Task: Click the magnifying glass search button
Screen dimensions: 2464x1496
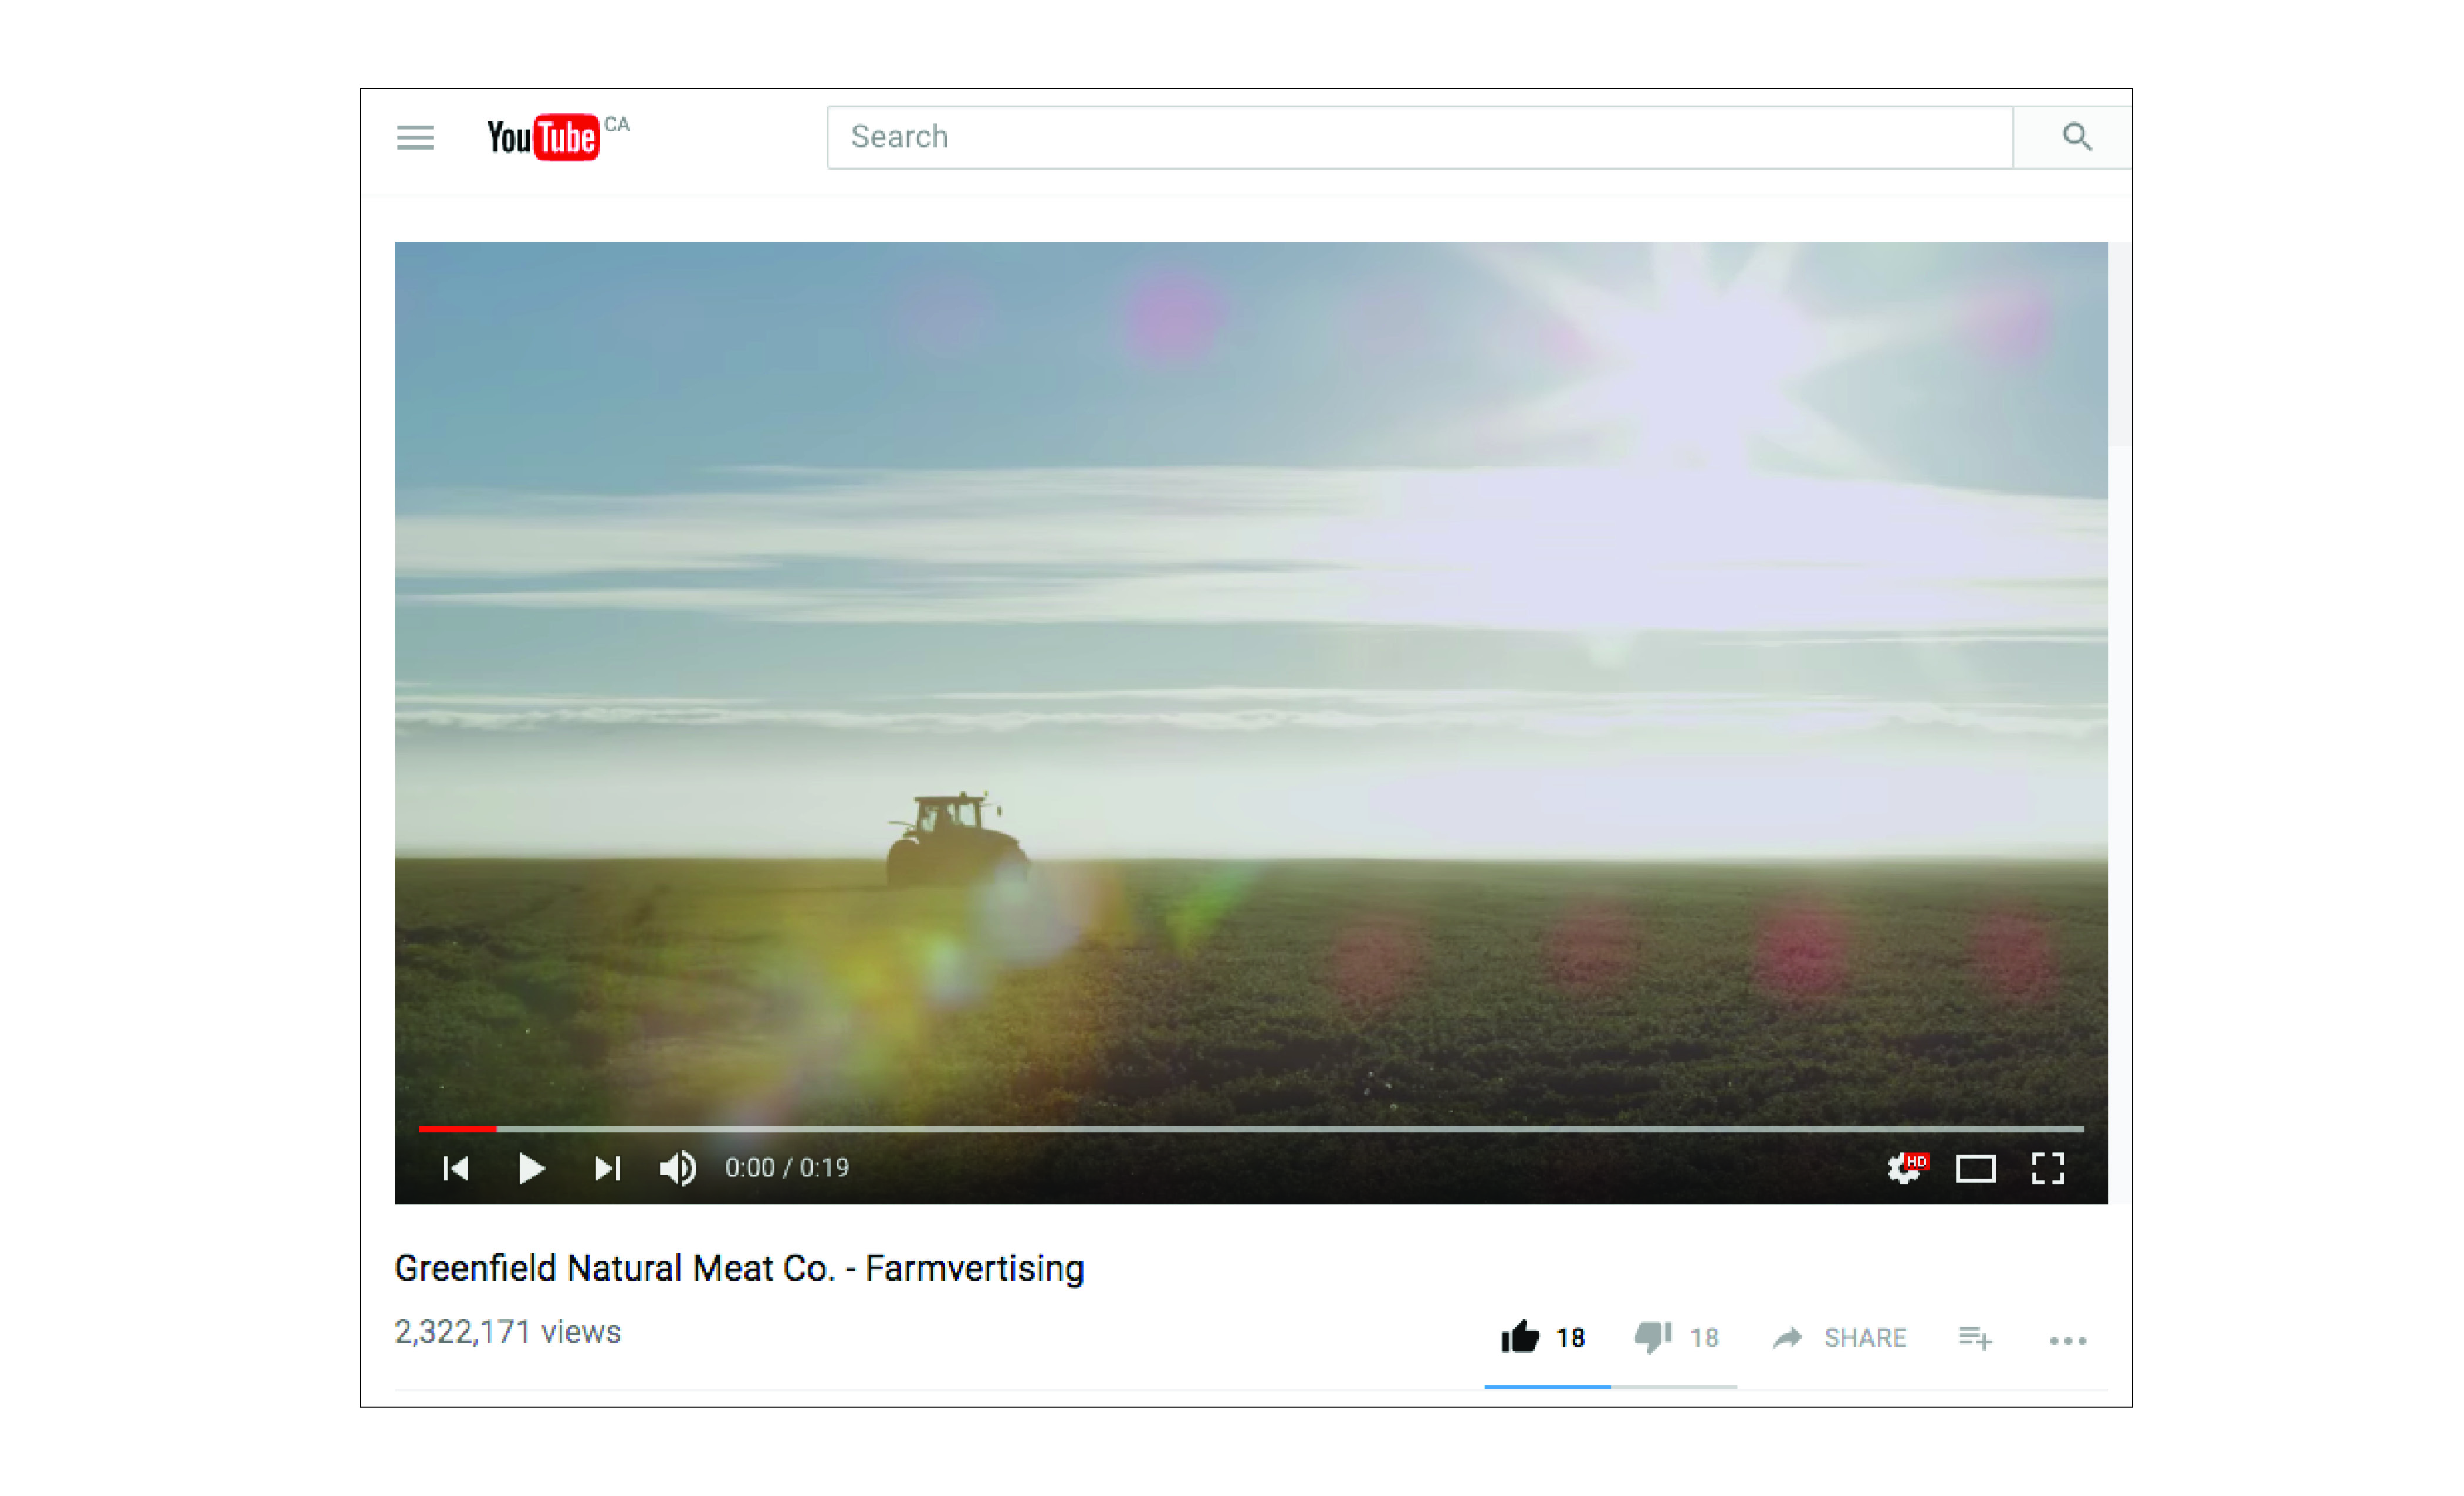Action: pyautogui.click(x=2076, y=137)
